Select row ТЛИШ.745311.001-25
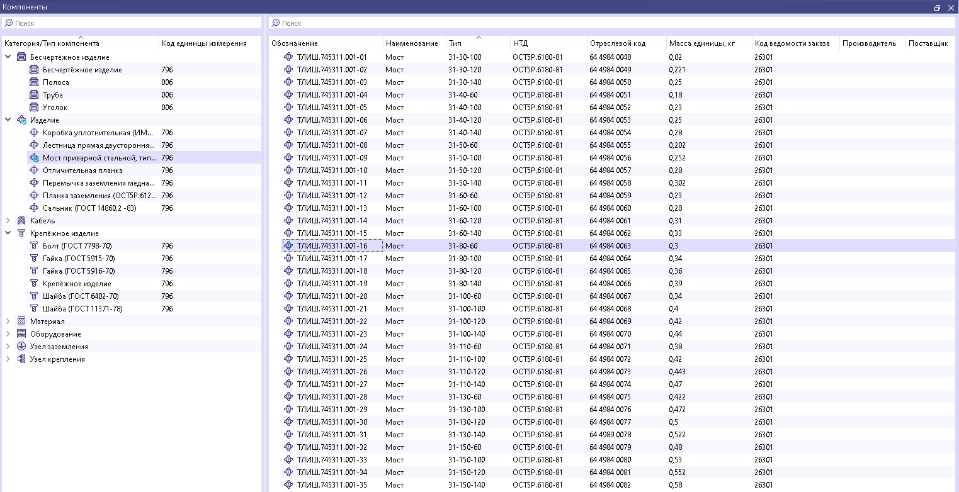 331,359
